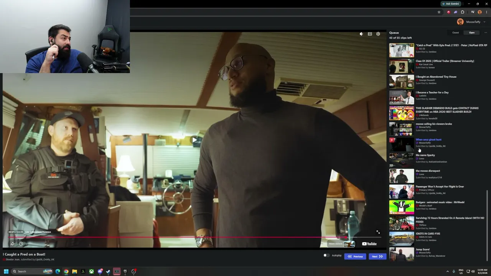Screen dimensions: 491x276
Task: Open Passenger Won't Accept Her Flight Is Over
Action: [440, 187]
